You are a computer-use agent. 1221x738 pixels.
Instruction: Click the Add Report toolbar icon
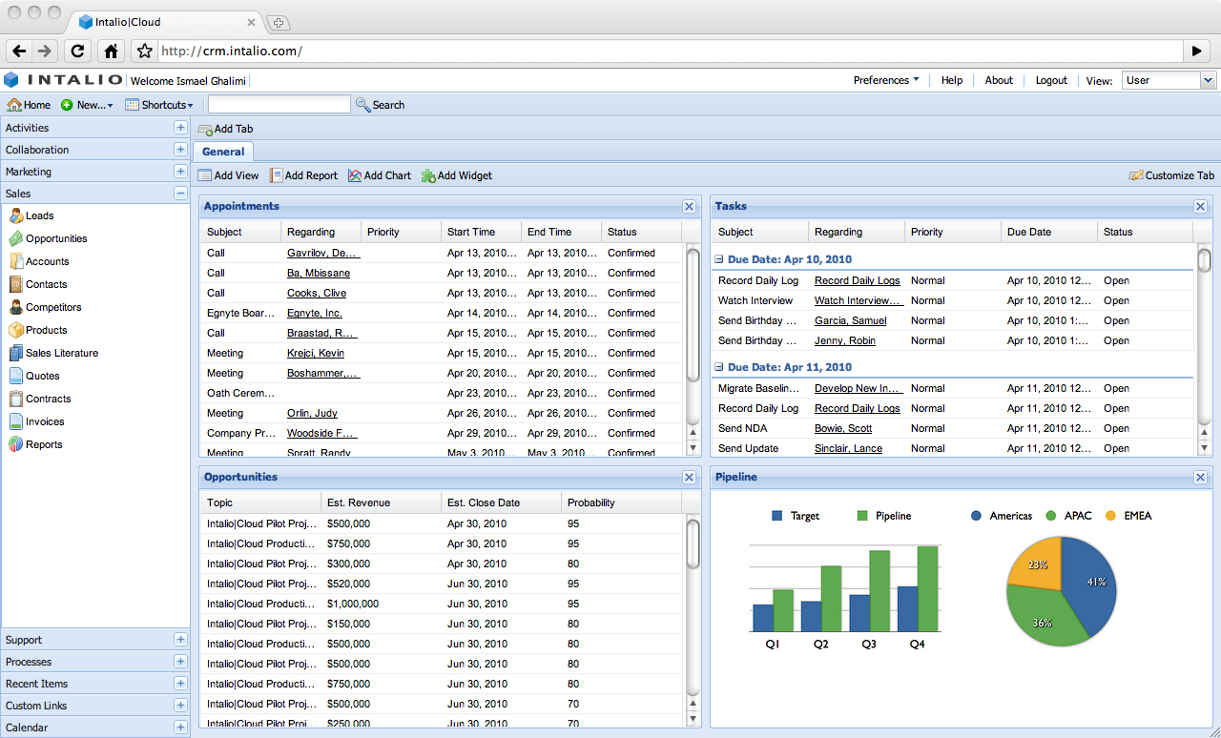point(277,175)
